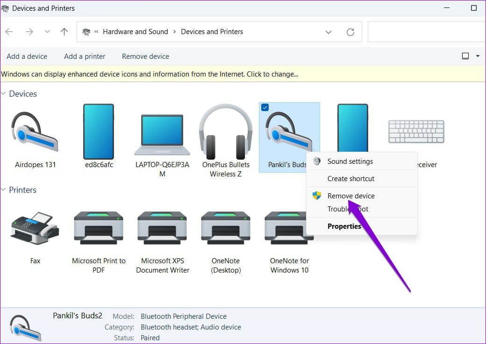Collapse the Printers group
Viewport: 486px width, 344px height.
(3, 190)
